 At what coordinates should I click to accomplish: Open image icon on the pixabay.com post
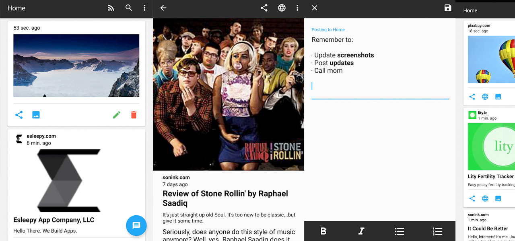point(498,96)
